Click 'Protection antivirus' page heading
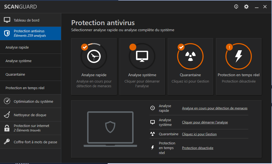This screenshot has height=164, width=272. coord(103,23)
